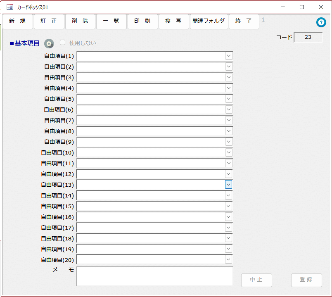This screenshot has height=297, width=332.
Task: Expand the 自由項目(10) dropdown arrow
Action: pyautogui.click(x=229, y=152)
